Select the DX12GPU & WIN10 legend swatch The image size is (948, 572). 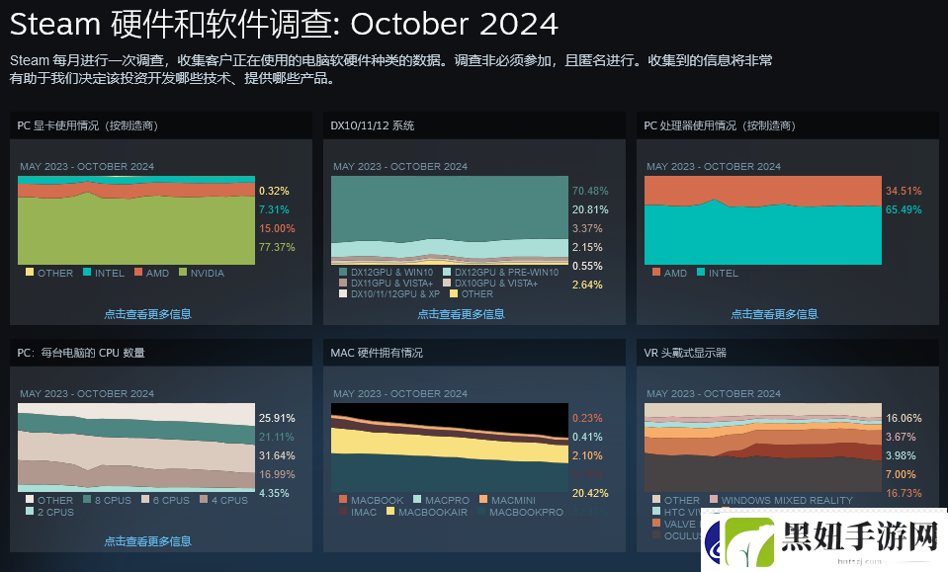(343, 272)
